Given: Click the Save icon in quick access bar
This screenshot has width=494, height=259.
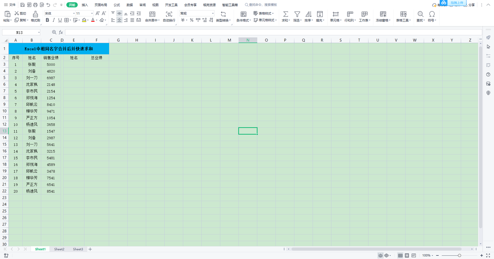Looking at the screenshot, I should click(22, 5).
